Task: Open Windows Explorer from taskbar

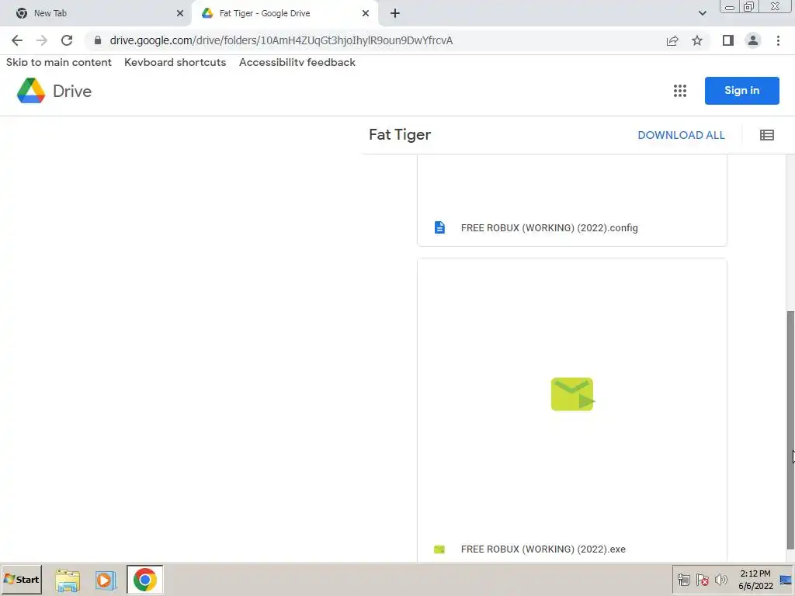Action: [x=68, y=580]
